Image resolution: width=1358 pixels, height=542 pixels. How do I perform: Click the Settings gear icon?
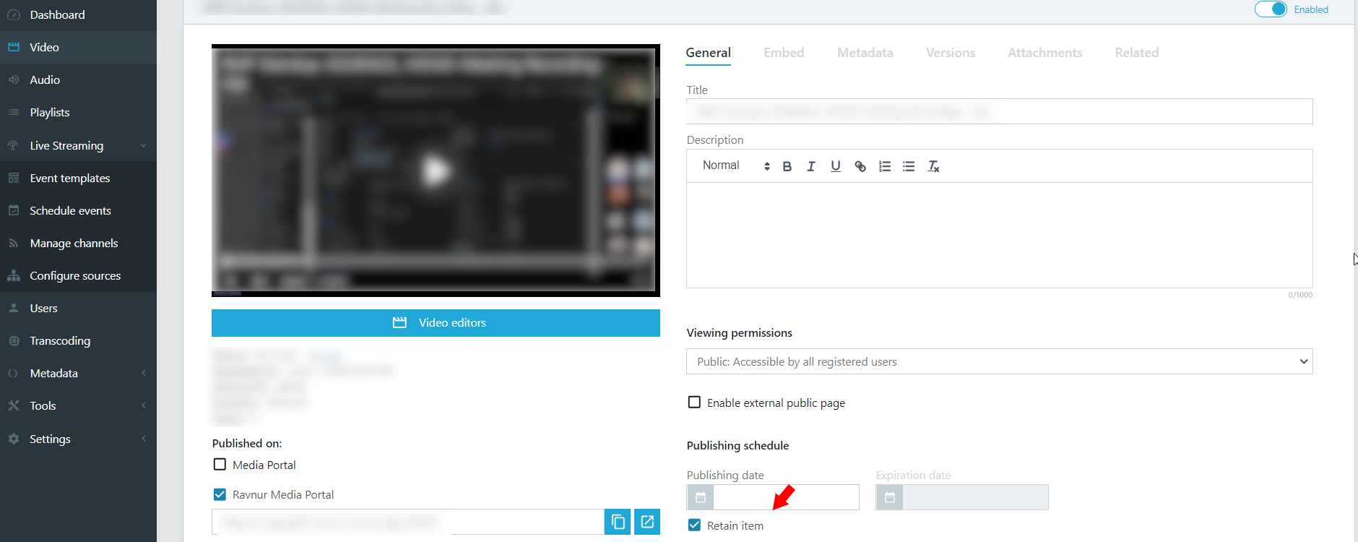click(x=14, y=439)
